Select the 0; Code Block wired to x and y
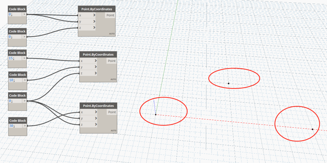Image resolution: width=327 pixels, height=163 pixels. tap(17, 15)
